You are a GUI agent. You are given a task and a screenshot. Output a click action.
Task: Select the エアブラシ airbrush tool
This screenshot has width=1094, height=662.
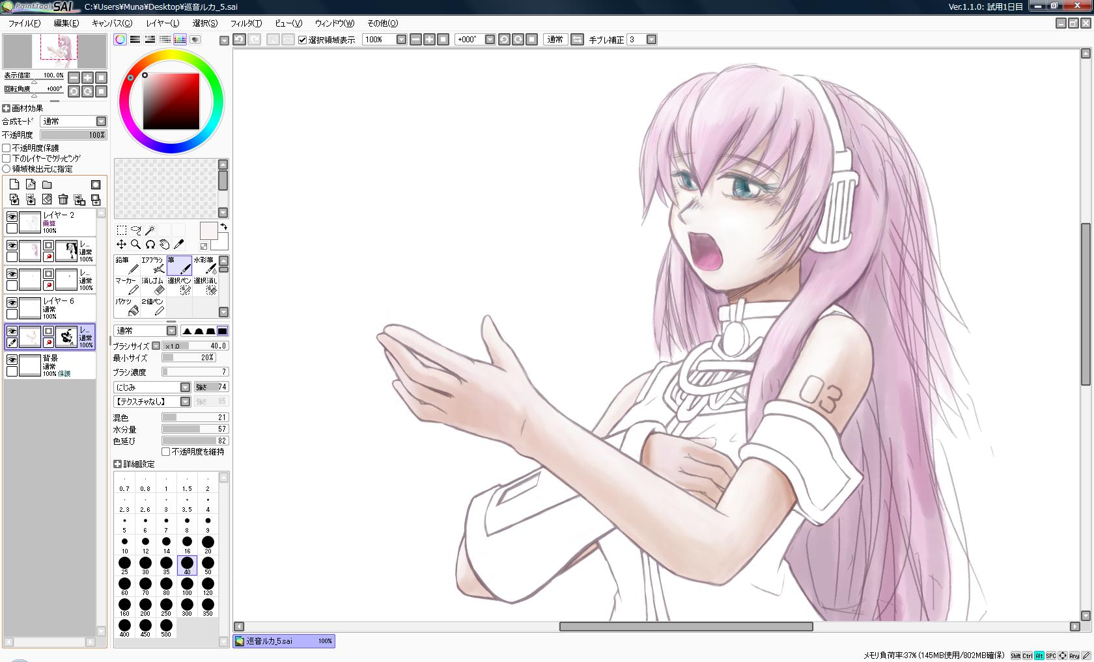(x=153, y=265)
